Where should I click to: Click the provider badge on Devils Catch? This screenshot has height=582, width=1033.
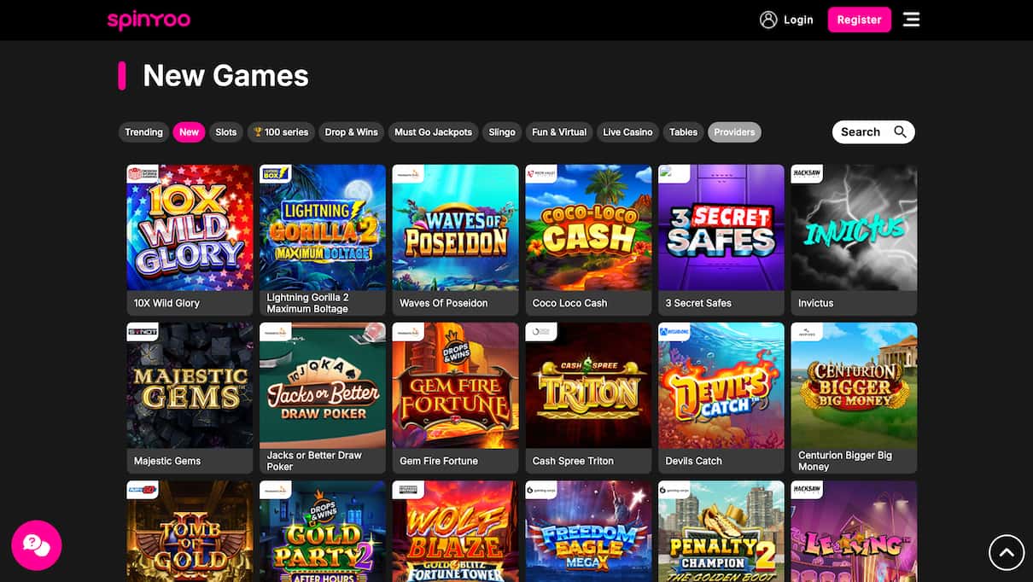coord(674,332)
